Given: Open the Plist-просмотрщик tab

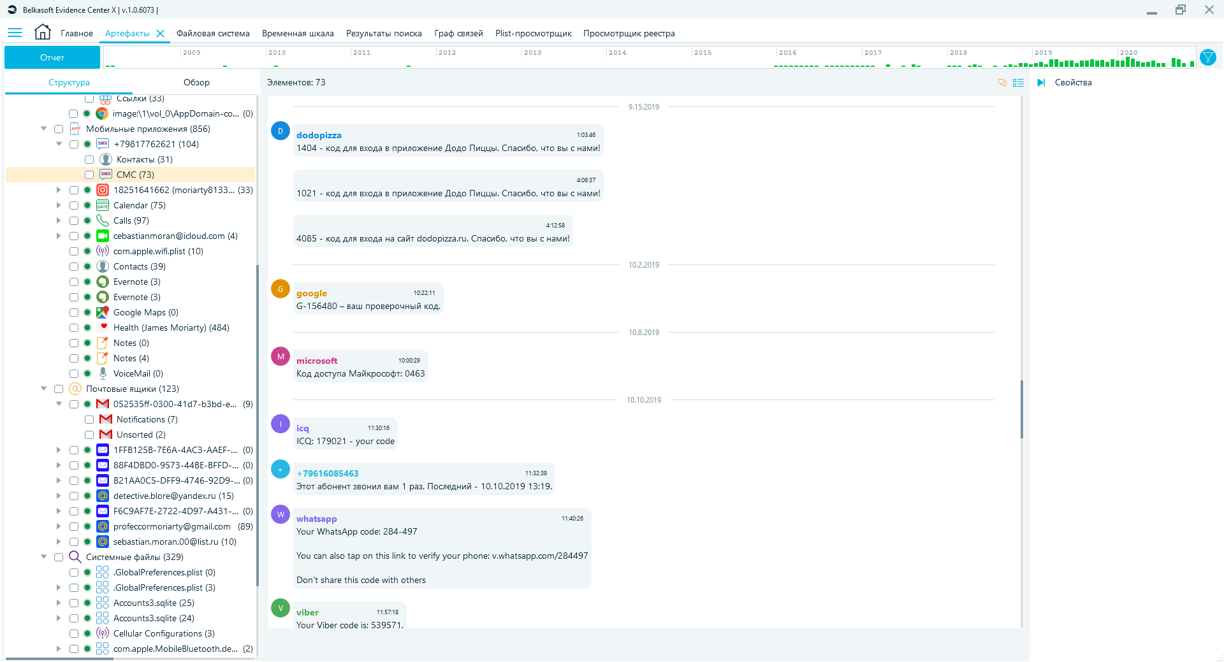Looking at the screenshot, I should [x=534, y=34].
